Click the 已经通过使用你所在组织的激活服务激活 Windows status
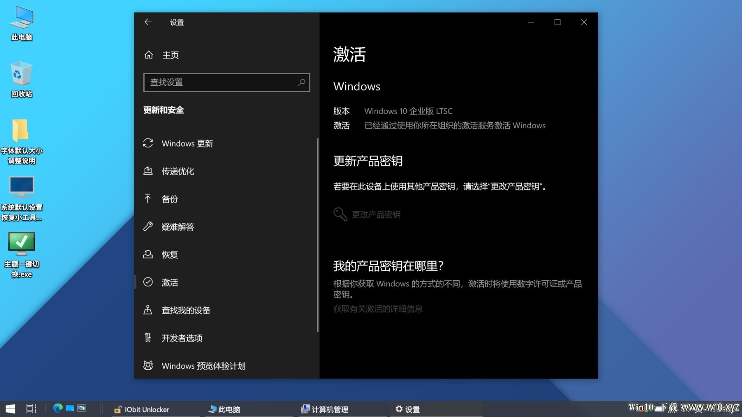The image size is (742, 417). point(455,126)
